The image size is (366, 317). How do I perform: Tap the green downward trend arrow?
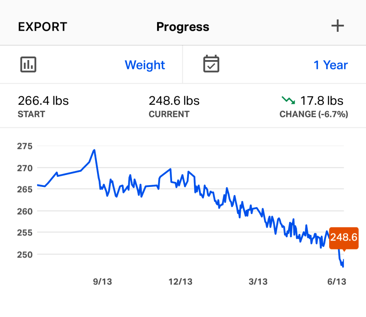pyautogui.click(x=288, y=100)
